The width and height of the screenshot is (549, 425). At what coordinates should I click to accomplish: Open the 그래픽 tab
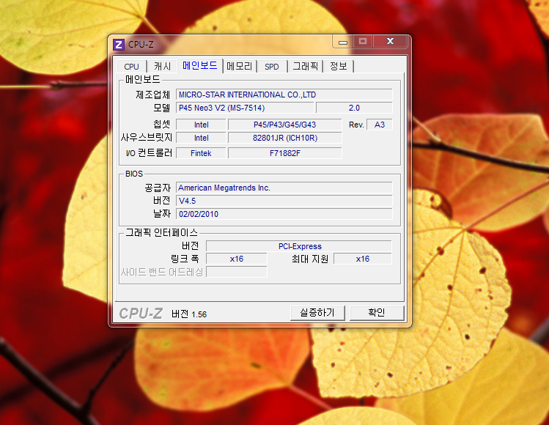click(x=306, y=67)
